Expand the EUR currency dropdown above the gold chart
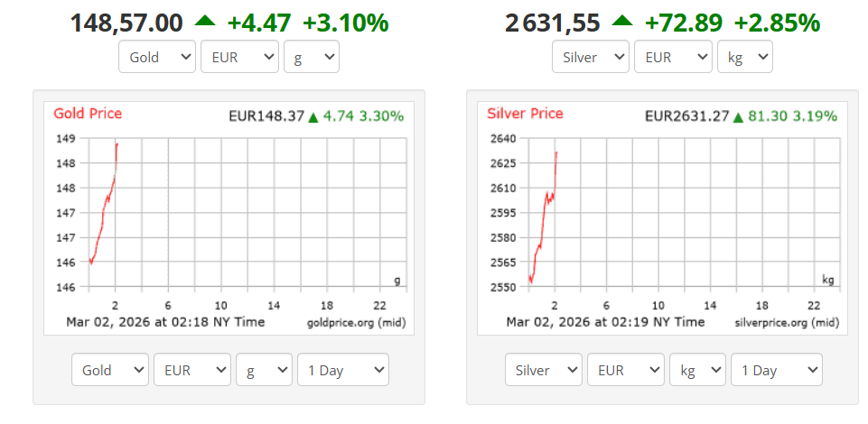Viewport: 868px width, 424px height. (x=239, y=58)
